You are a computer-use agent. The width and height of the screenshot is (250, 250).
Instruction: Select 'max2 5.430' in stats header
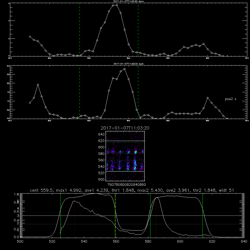150,190
